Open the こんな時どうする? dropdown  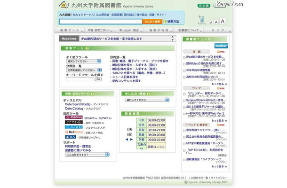(x=87, y=155)
